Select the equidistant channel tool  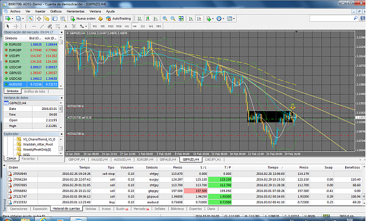click(50, 26)
